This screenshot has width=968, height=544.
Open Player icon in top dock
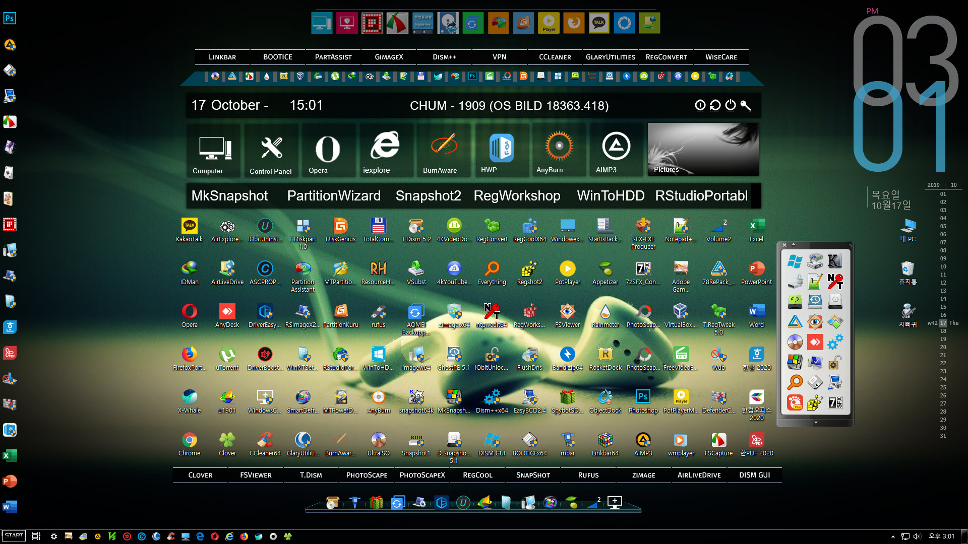pos(549,23)
